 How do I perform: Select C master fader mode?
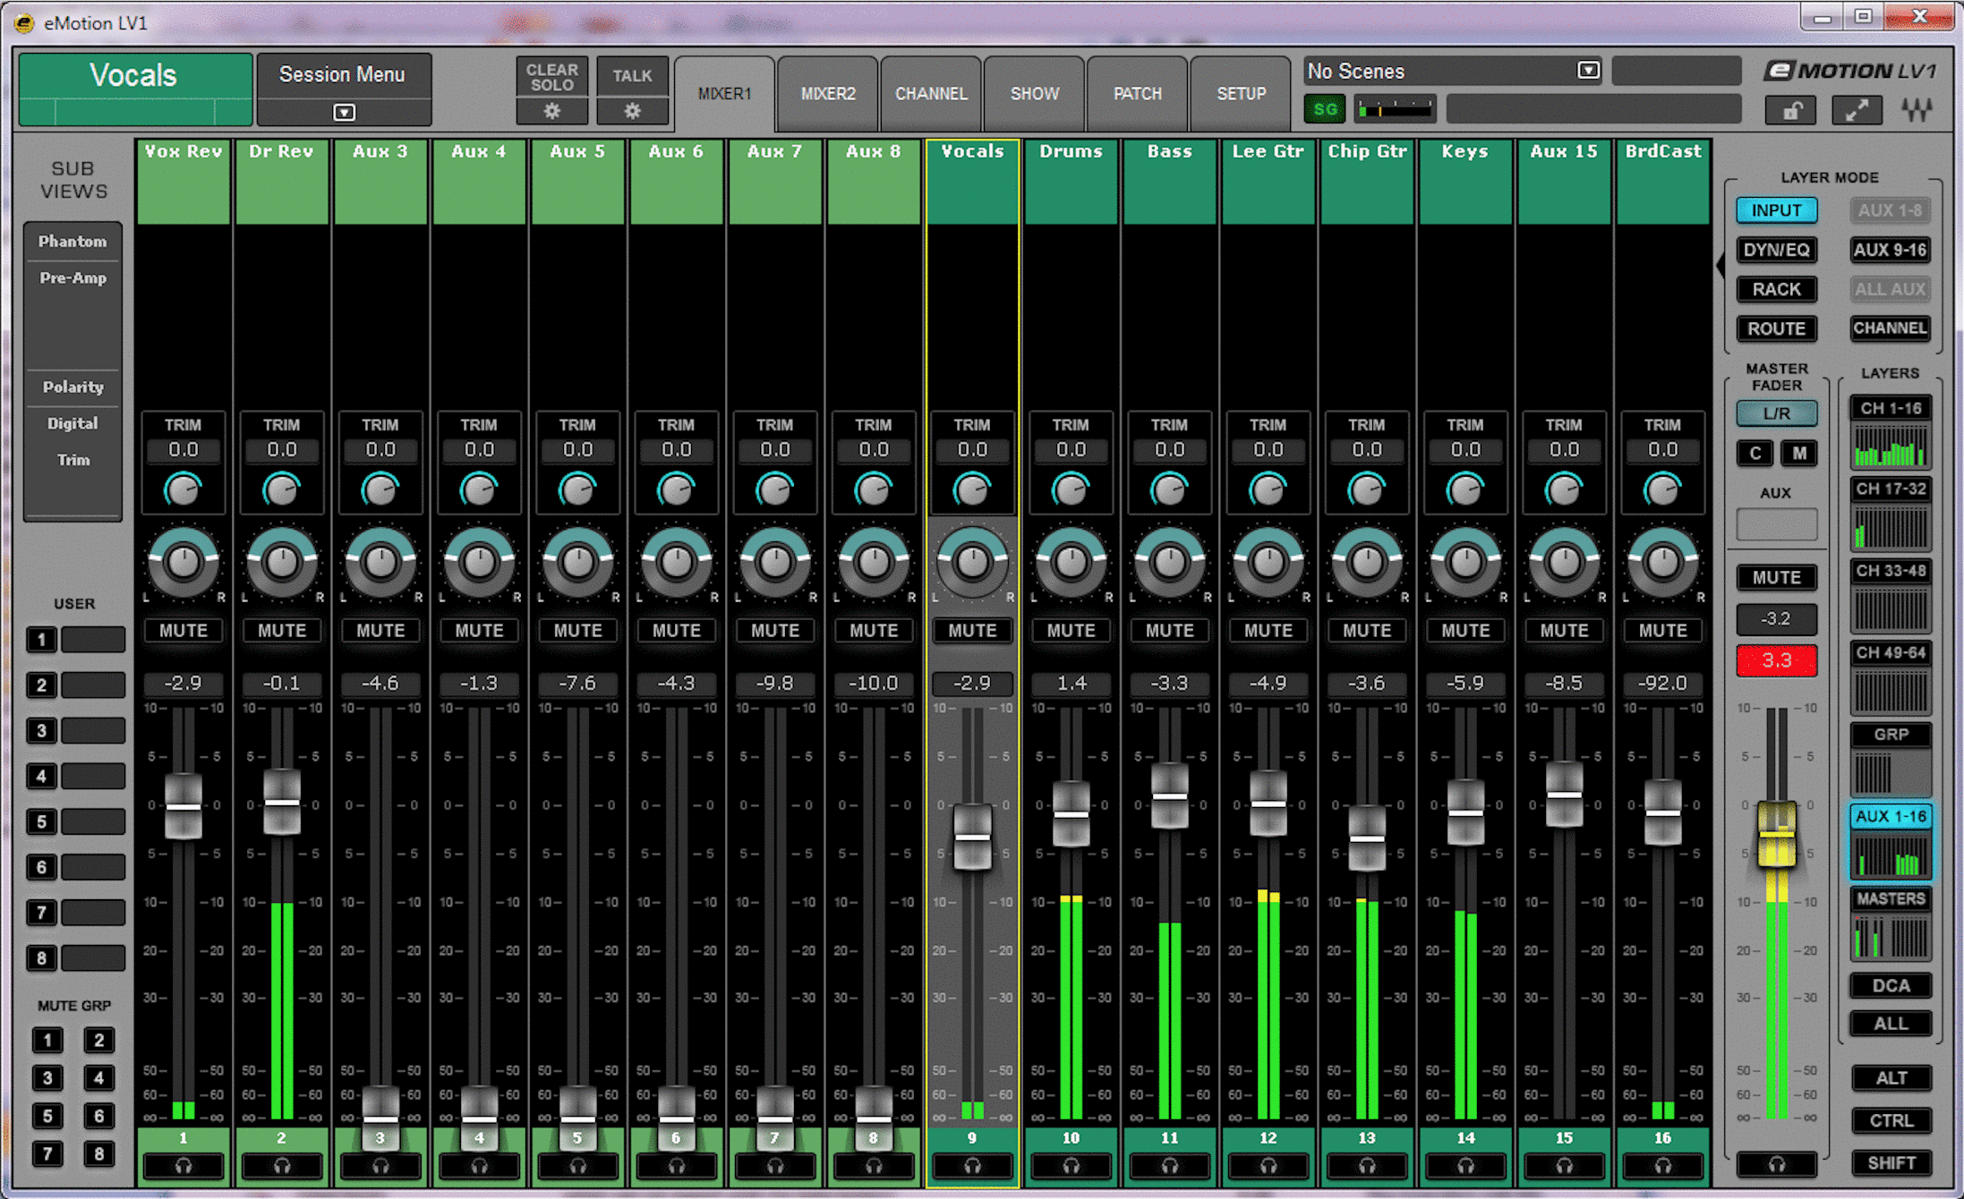[x=1755, y=453]
